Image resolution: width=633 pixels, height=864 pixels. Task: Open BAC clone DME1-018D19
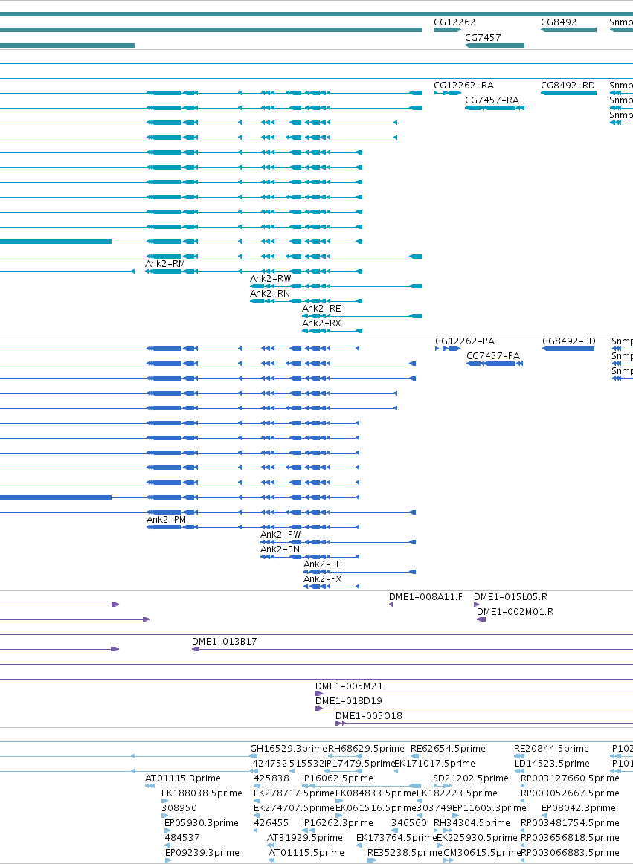[348, 701]
